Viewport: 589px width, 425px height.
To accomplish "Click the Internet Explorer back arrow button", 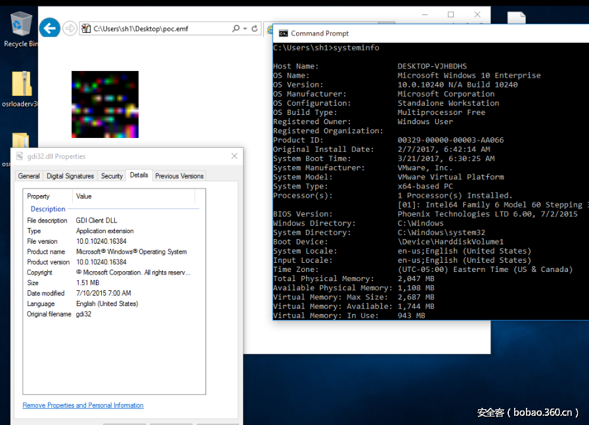I will (49, 28).
